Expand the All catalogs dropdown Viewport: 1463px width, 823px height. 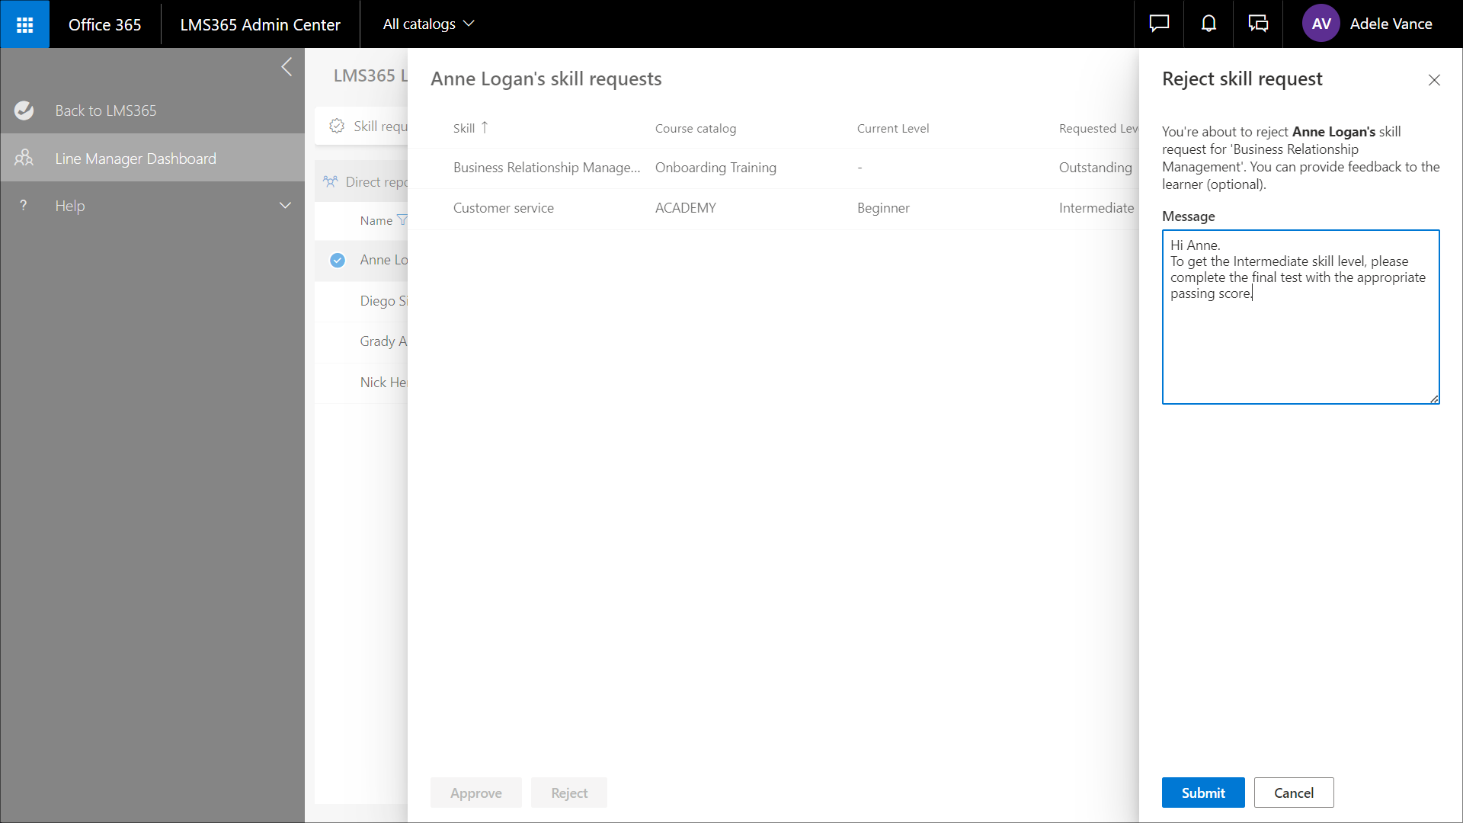click(428, 24)
